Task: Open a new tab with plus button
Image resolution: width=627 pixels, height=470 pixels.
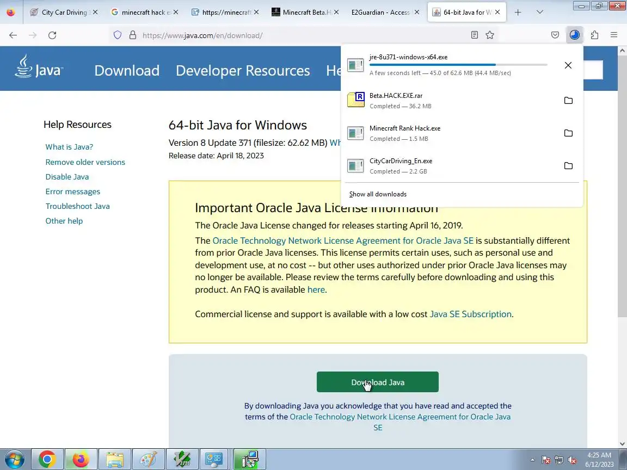Action: point(518,13)
